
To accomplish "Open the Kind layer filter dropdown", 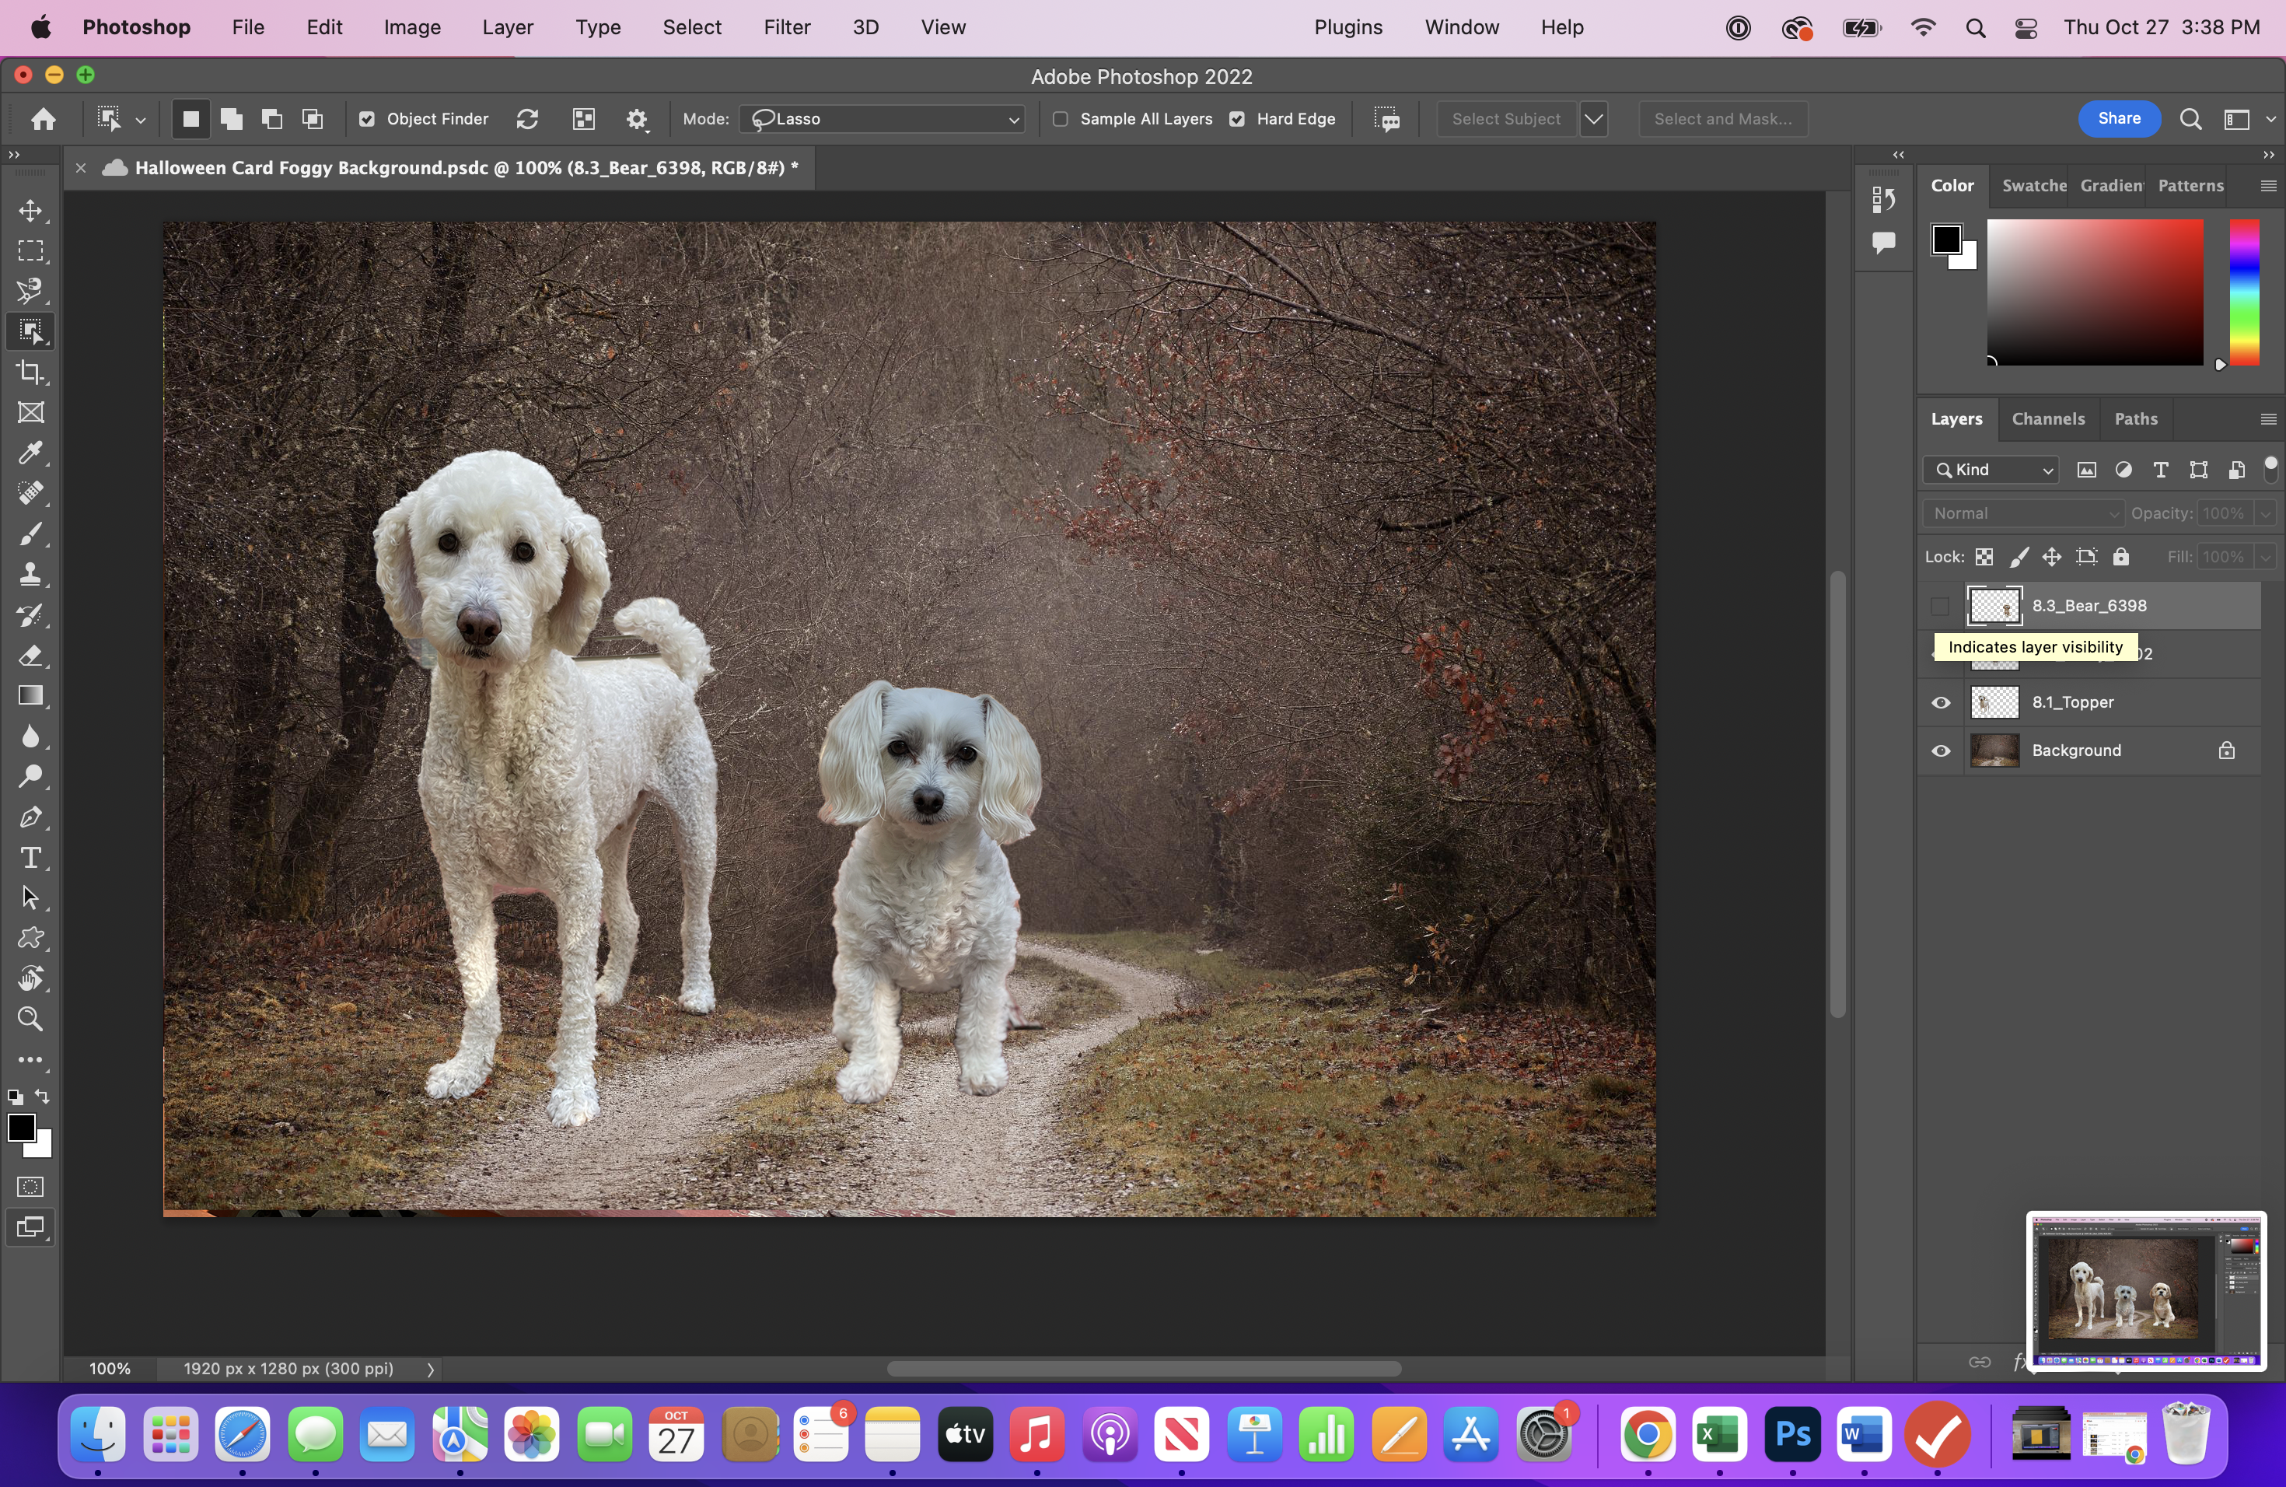I will click(1991, 470).
